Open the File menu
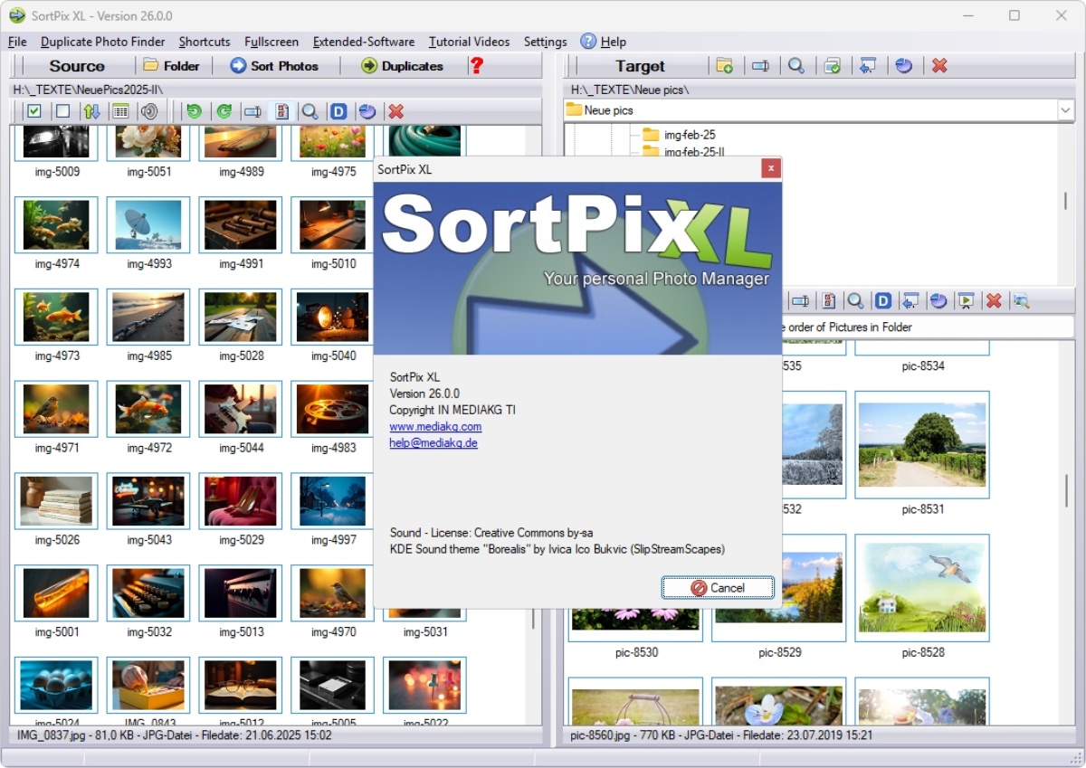Viewport: 1086px width, 768px height. [x=17, y=42]
